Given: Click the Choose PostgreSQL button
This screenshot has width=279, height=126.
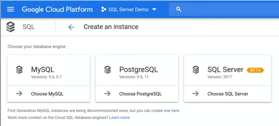Looking at the screenshot, I should [137, 93].
